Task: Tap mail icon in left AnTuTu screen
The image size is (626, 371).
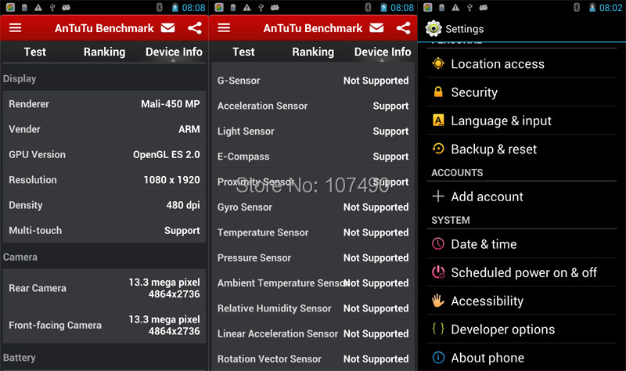Action: click(x=167, y=27)
